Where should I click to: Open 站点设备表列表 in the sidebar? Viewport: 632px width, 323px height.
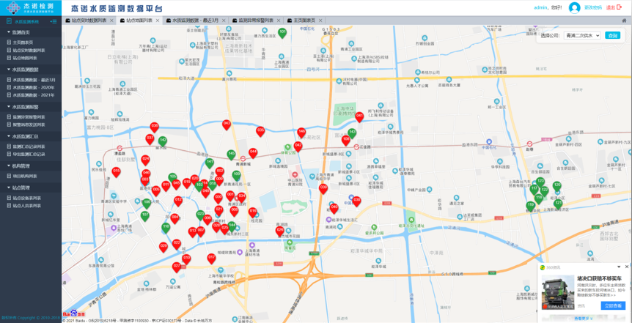pyautogui.click(x=27, y=198)
